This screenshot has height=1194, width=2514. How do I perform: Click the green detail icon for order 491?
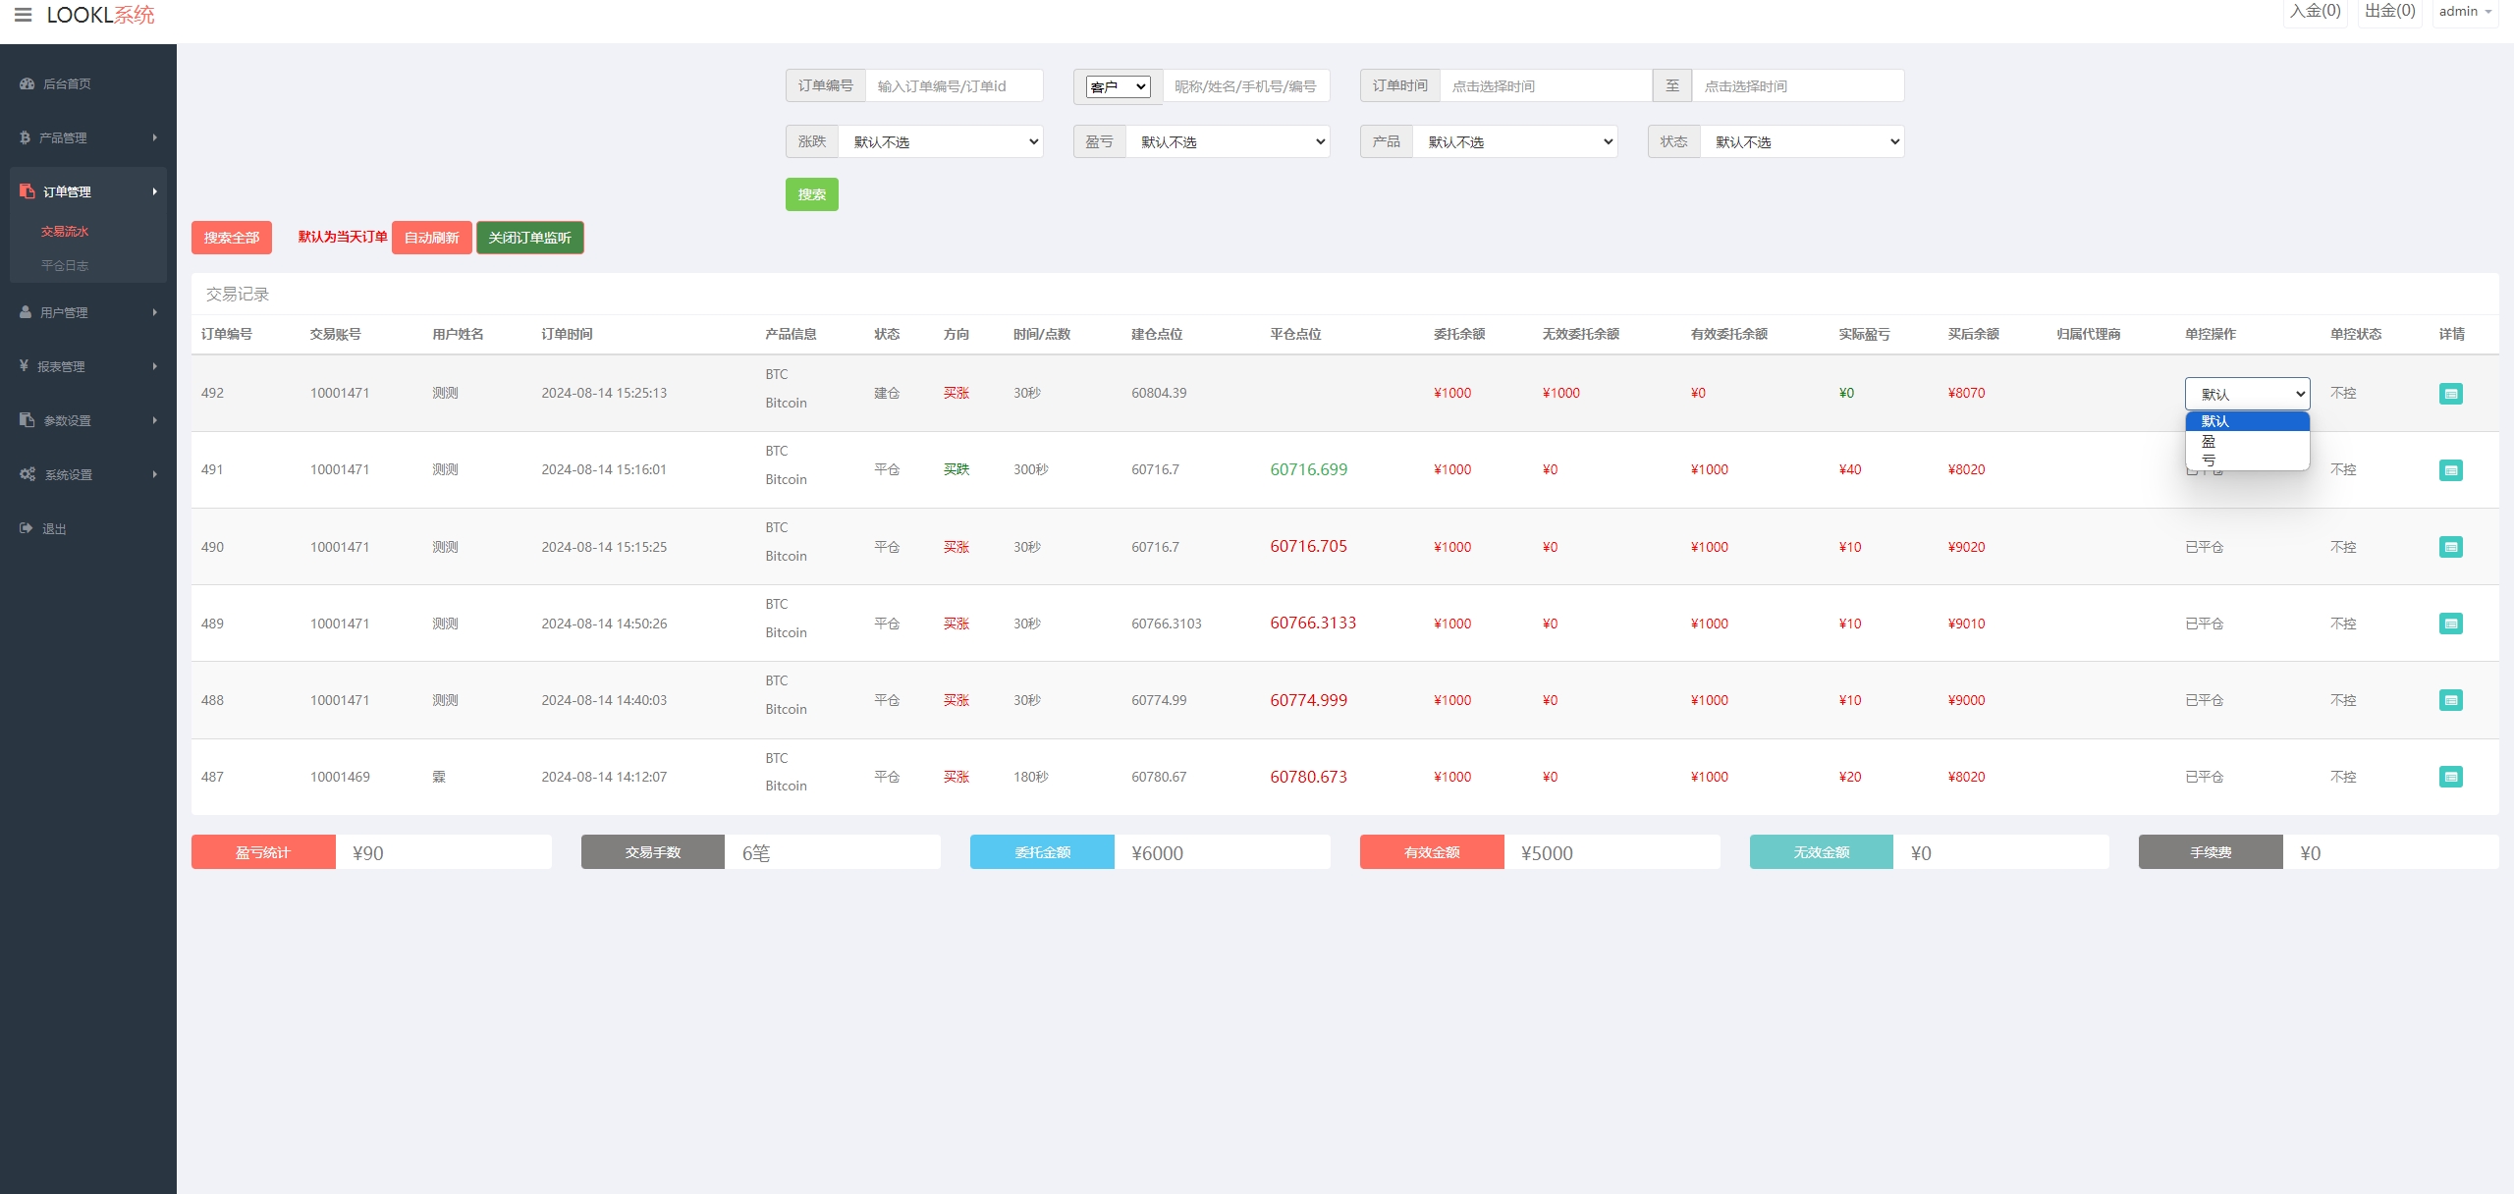coord(2448,469)
